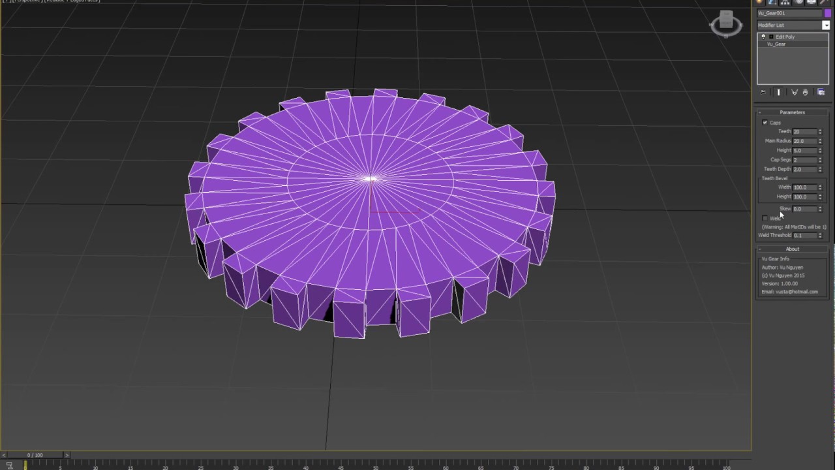Click the Skew spinner arrows
The image size is (835, 470).
pos(821,209)
